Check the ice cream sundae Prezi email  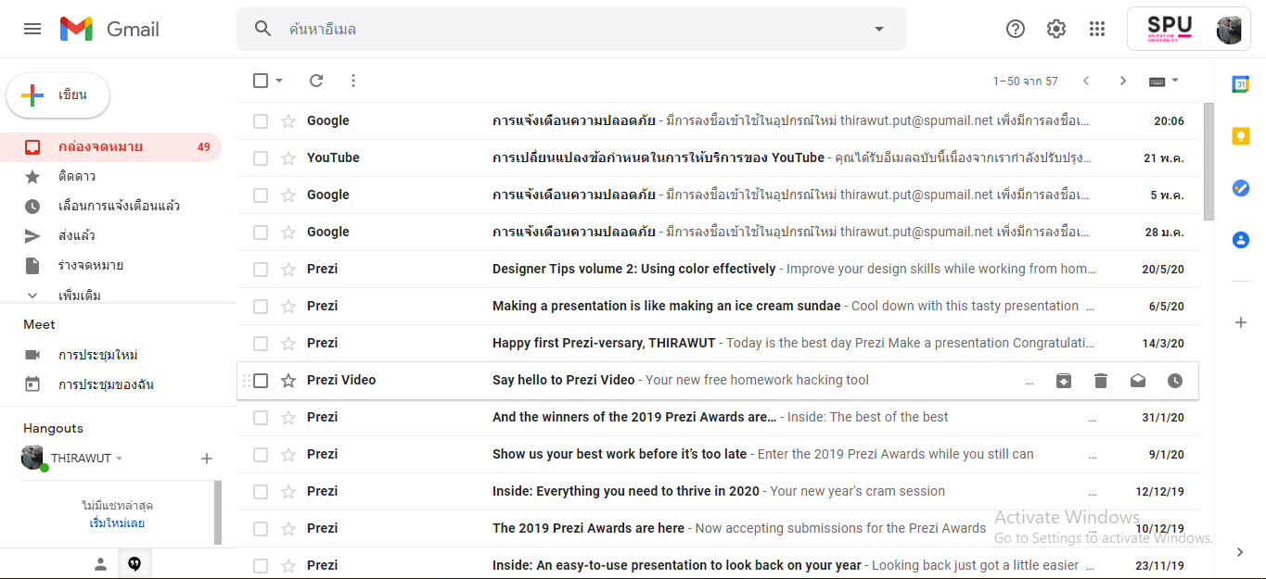[x=261, y=307]
